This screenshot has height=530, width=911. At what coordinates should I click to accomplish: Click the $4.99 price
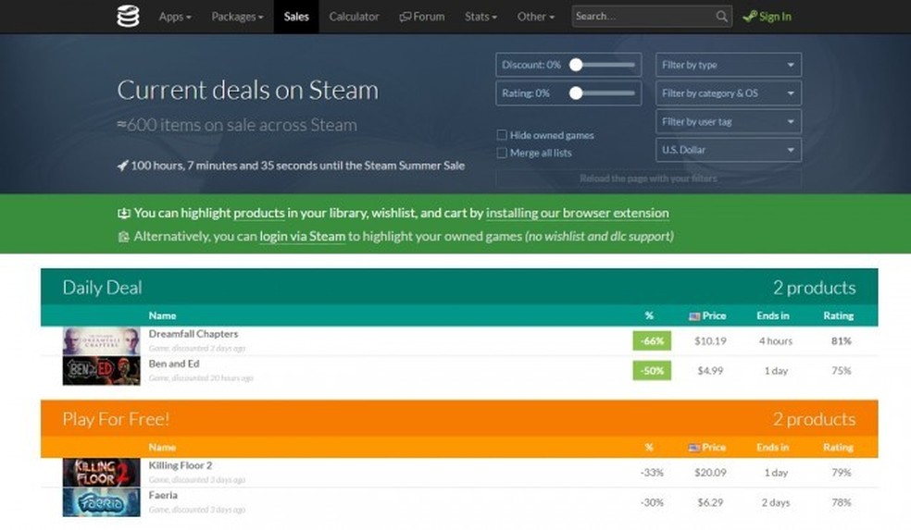pyautogui.click(x=710, y=370)
